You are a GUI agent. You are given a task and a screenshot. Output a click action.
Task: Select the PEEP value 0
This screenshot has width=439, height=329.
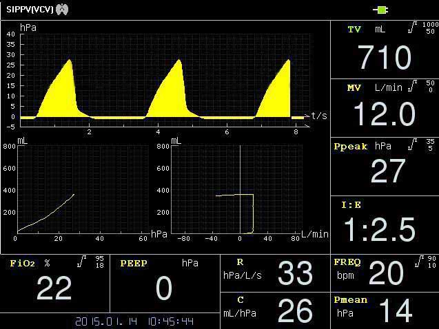click(x=164, y=288)
